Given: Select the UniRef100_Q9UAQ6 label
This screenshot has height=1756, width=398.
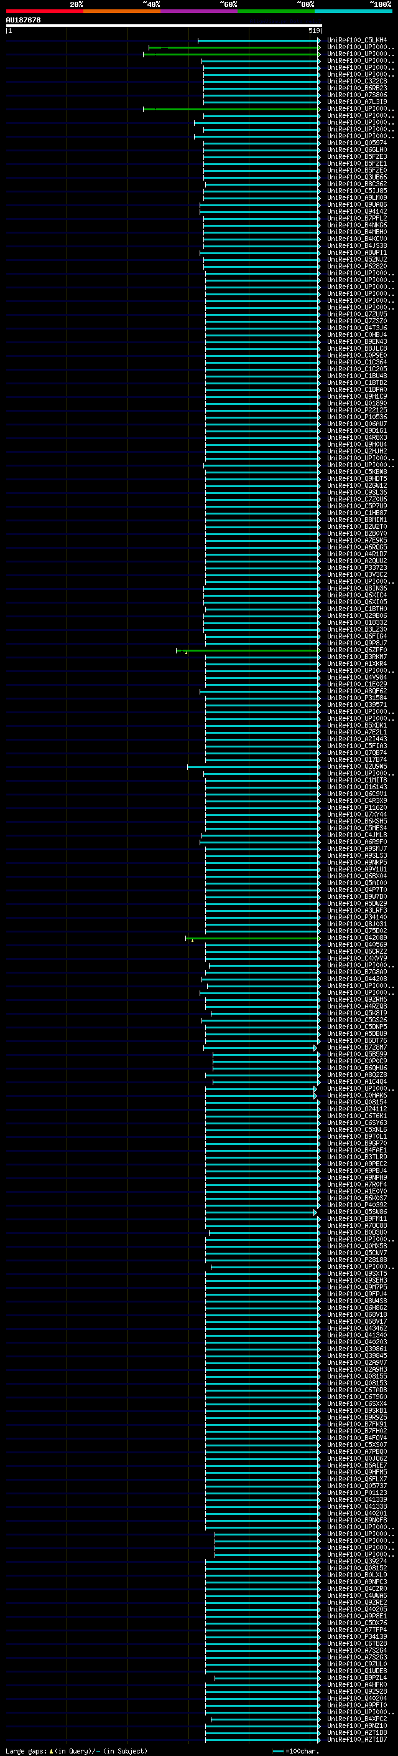Looking at the screenshot, I should pyautogui.click(x=357, y=204).
